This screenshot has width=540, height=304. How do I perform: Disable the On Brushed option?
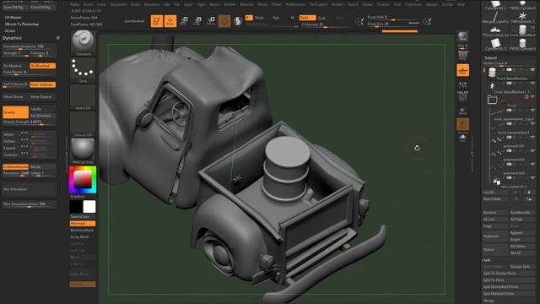[43, 66]
